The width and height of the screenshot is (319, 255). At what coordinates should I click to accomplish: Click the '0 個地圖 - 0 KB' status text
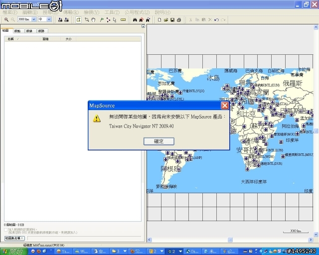click(x=14, y=225)
